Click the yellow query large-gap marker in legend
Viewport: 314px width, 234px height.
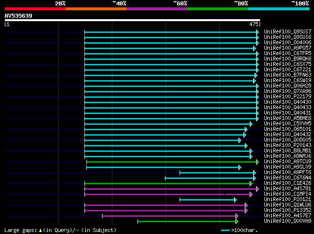(x=40, y=231)
